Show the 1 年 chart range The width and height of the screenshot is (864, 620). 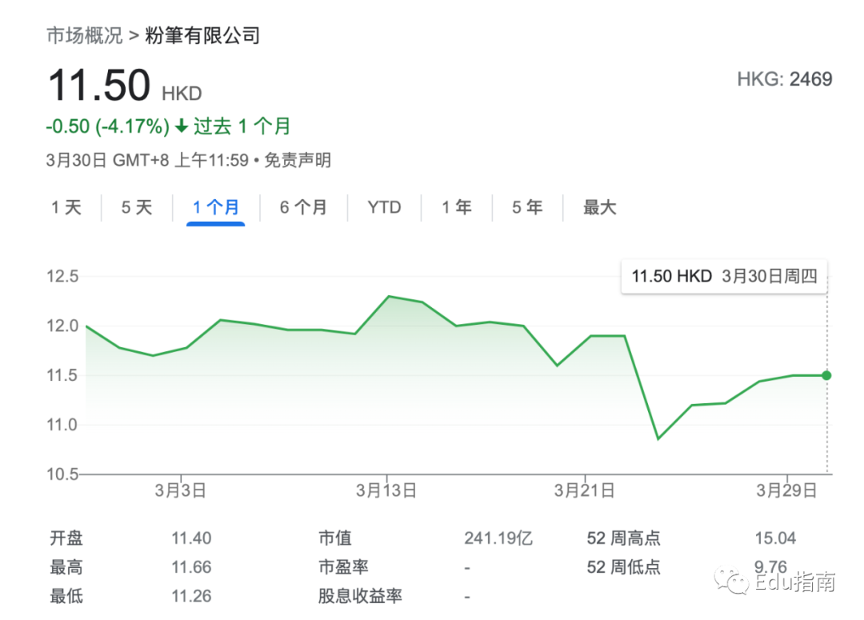pos(456,207)
